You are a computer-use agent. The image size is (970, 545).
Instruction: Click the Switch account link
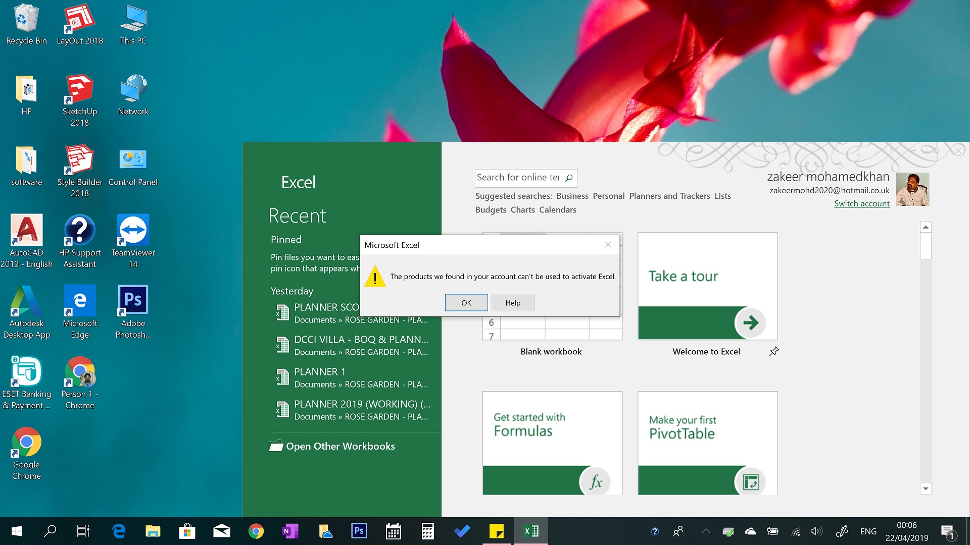click(x=861, y=203)
